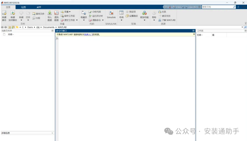Expand the Details (详细信息) panel
This screenshot has height=141, width=247.
click(x=52, y=133)
